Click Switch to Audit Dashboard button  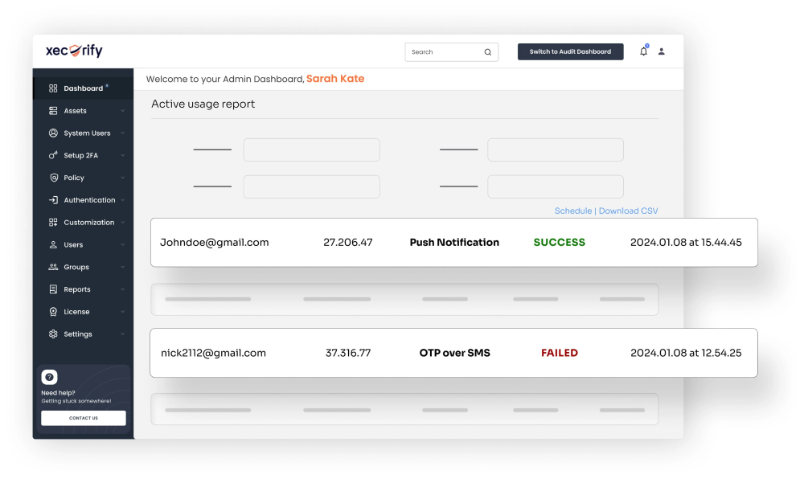(x=570, y=51)
